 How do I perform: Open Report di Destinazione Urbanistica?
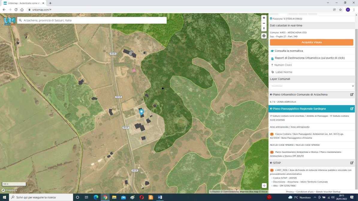pos(309,58)
